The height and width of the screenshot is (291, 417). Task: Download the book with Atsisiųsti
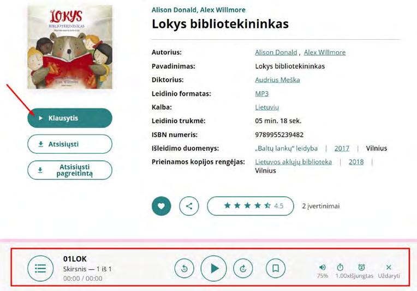point(70,144)
